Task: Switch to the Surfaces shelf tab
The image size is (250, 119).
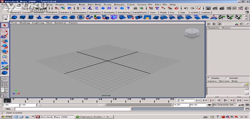Action: click(x=39, y=12)
